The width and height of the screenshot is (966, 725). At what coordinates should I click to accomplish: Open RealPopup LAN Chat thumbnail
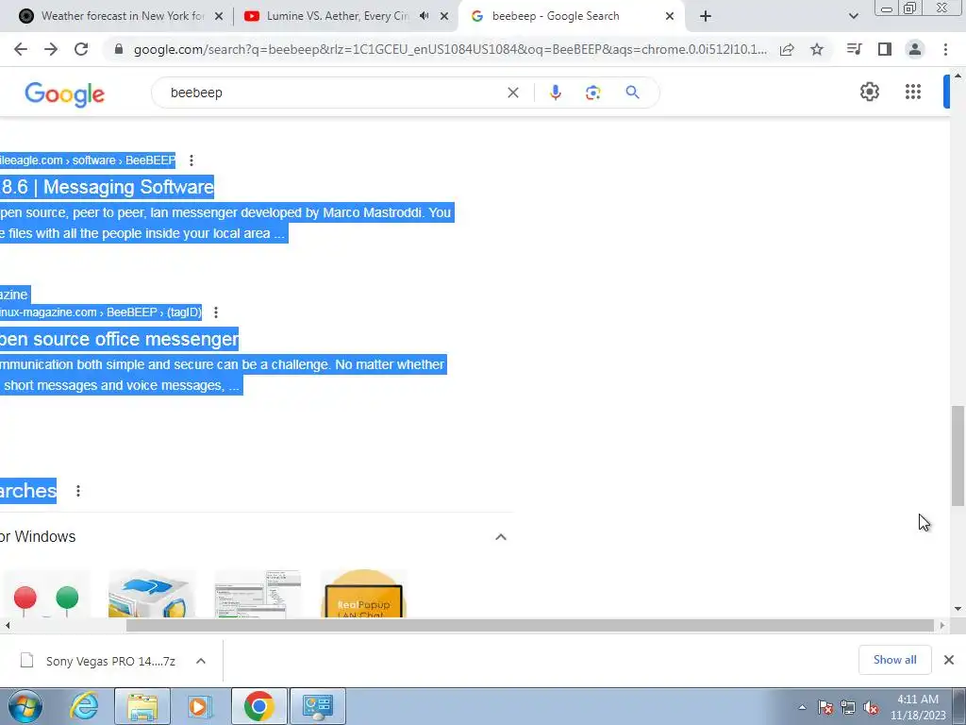pos(363,594)
